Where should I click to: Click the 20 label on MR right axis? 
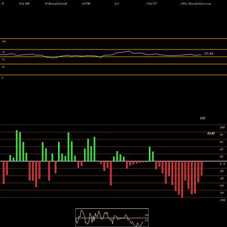pos(222,157)
